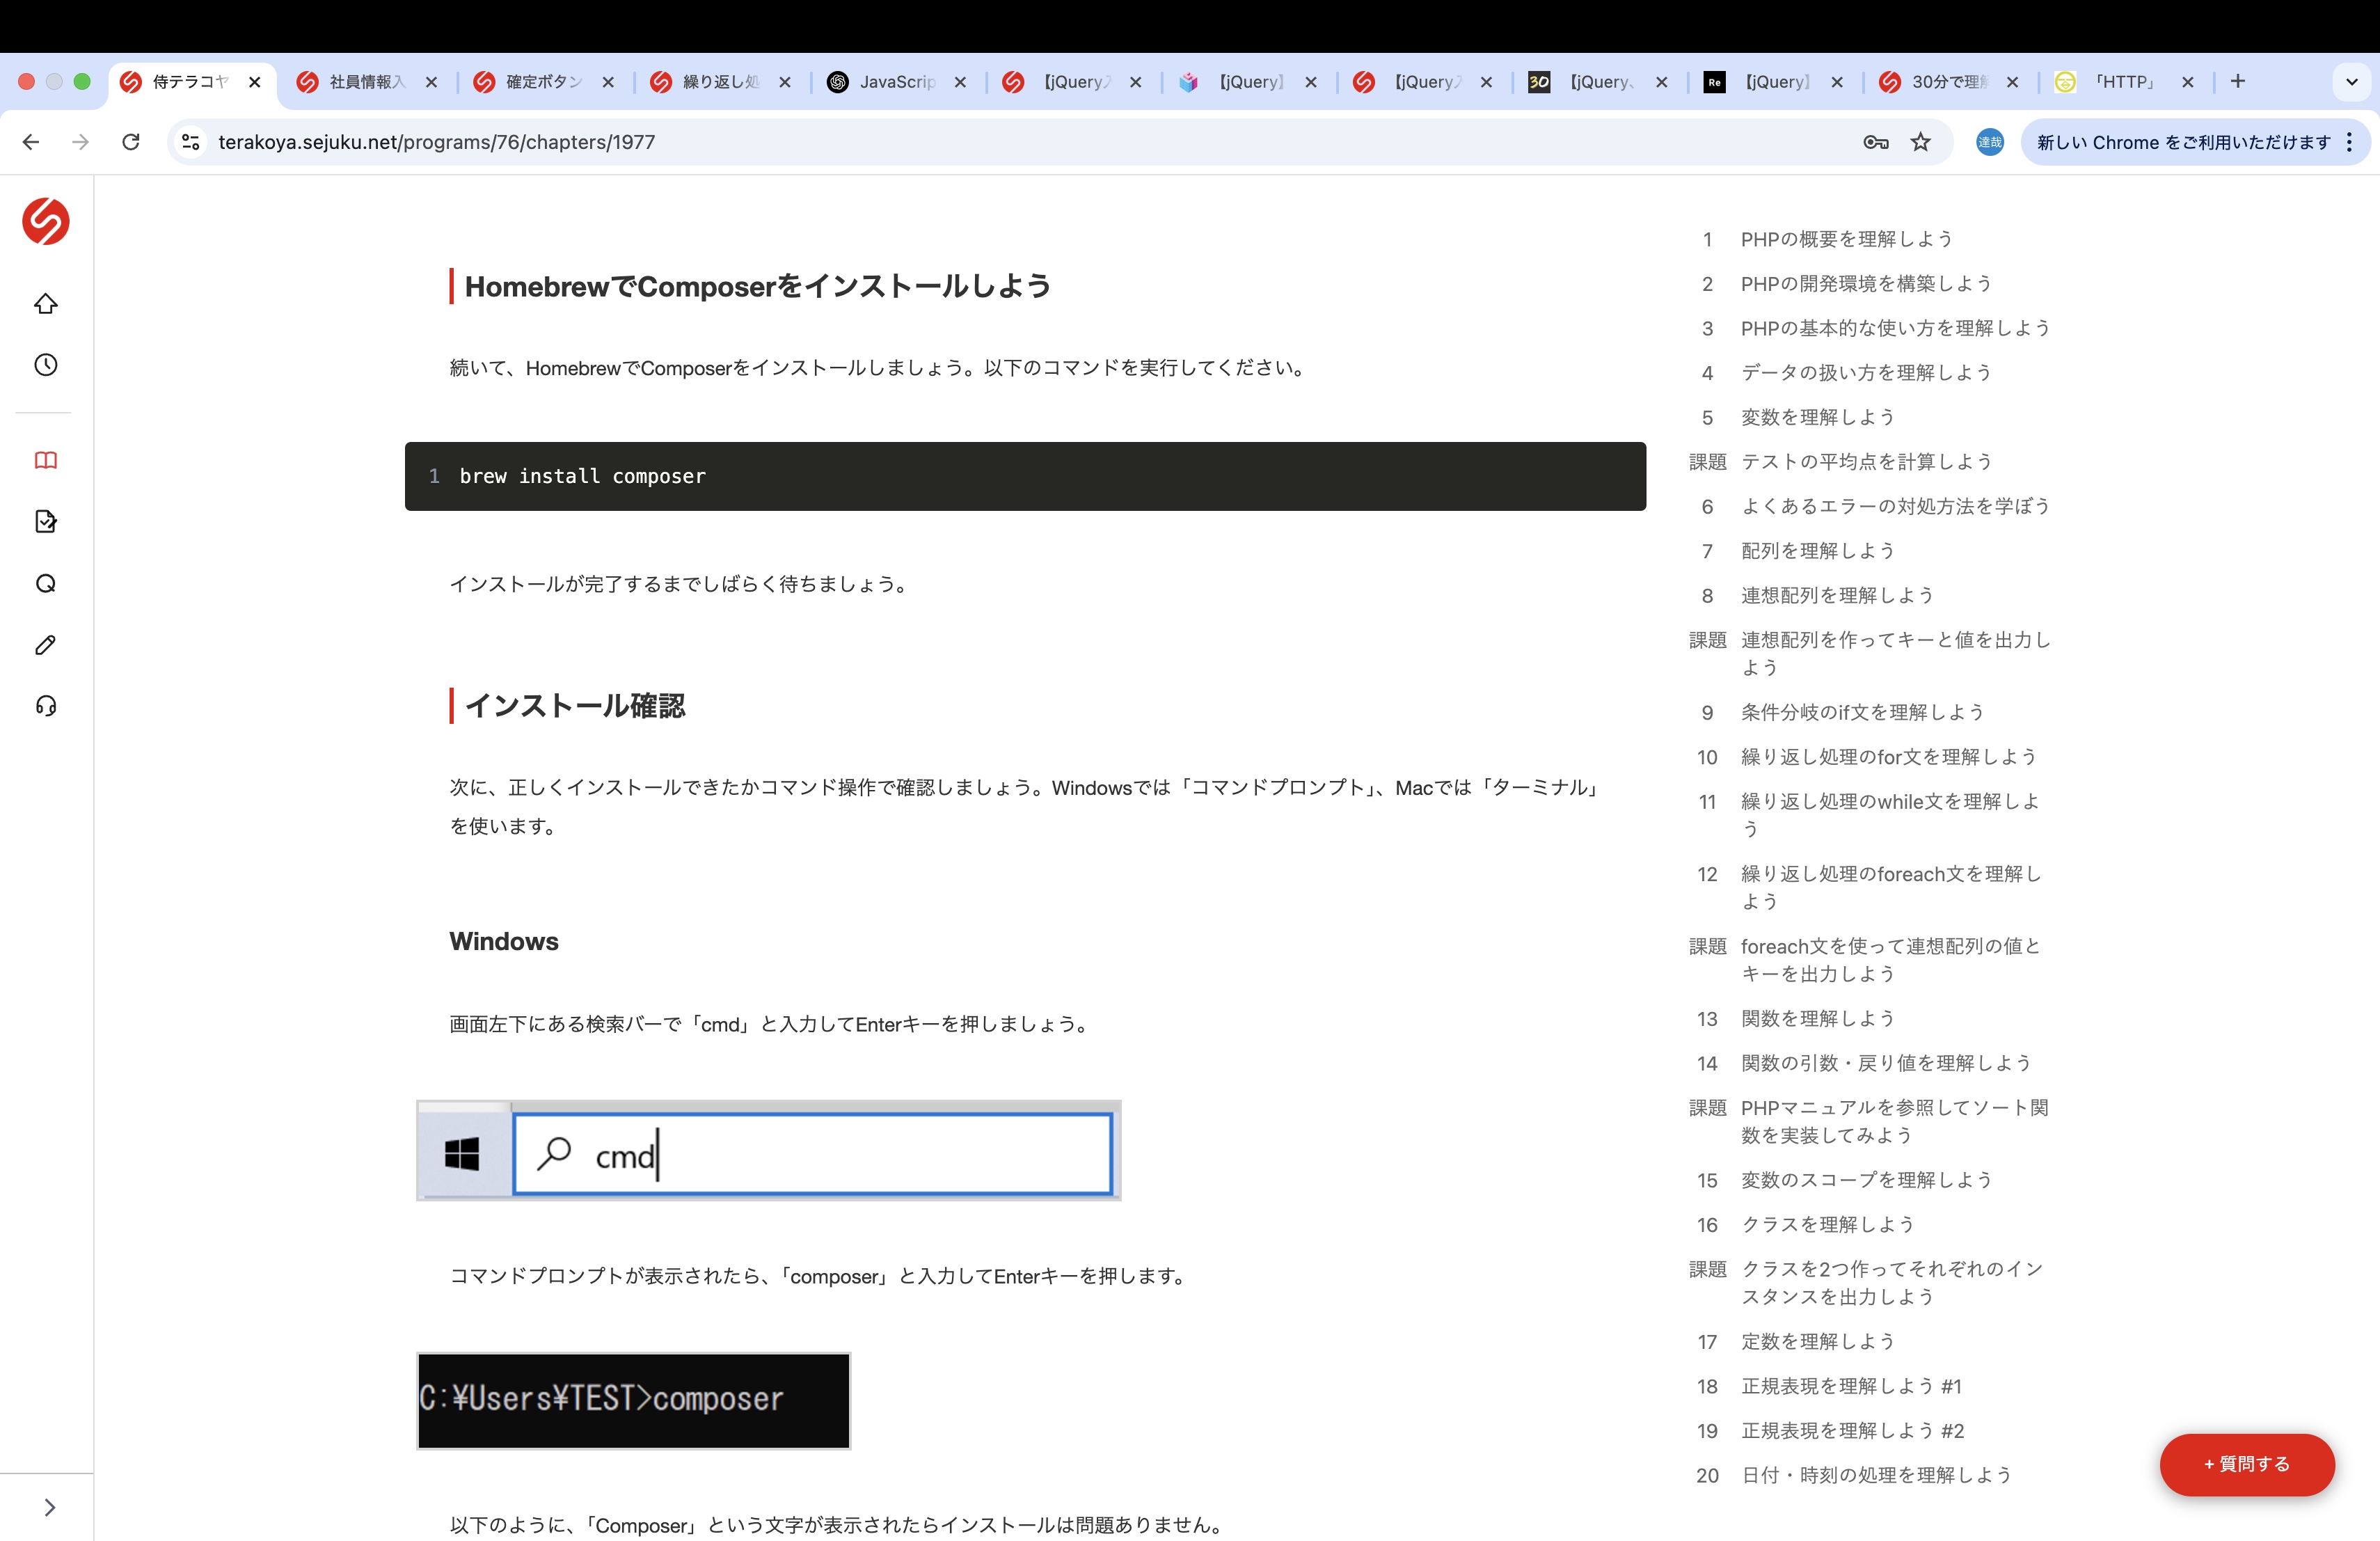Open chapter 8 連想配列を理解しよう
Image resolution: width=2380 pixels, height=1541 pixels.
(1837, 595)
